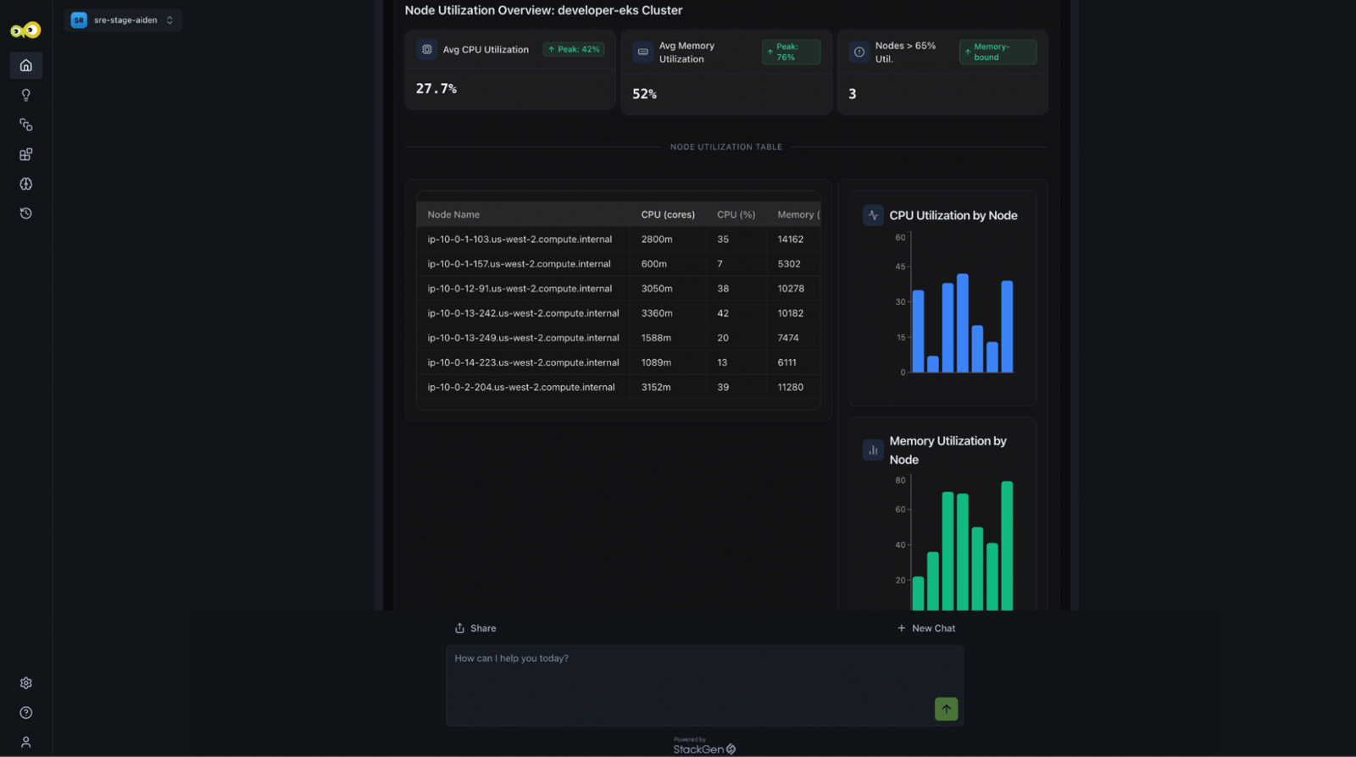
Task: Select row ip-10-0-14-223.us-west-2.compute.internal
Action: pyautogui.click(x=618, y=362)
